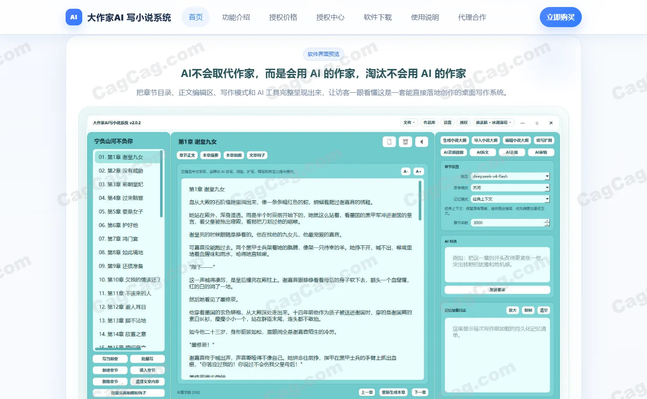Click the 软件界面预览 badge
The image size is (647, 399).
coord(323,54)
